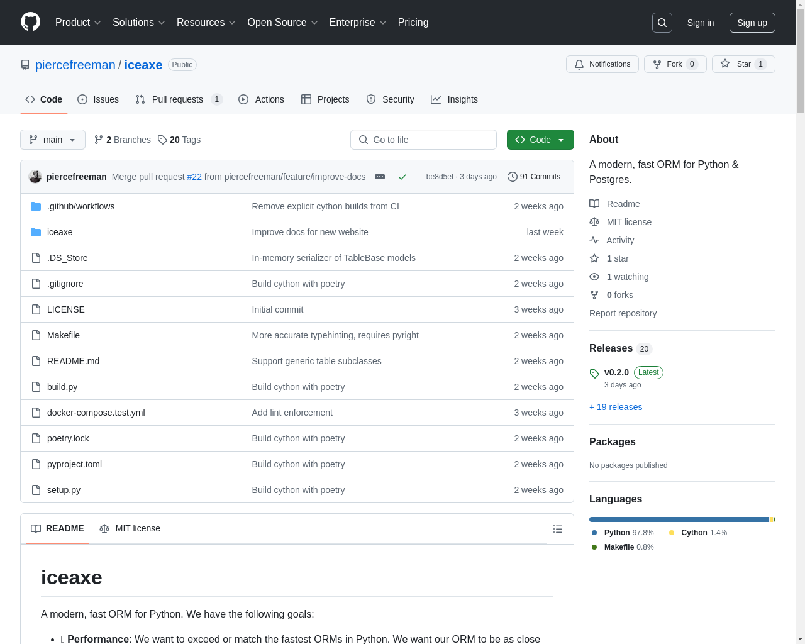Open the docker-compose.test.yml file

pos(96,413)
